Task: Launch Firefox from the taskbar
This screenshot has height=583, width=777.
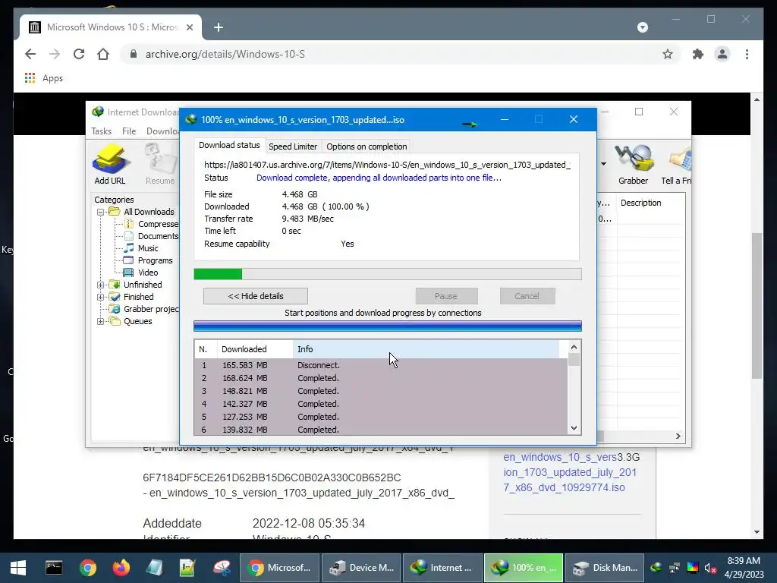Action: pyautogui.click(x=121, y=568)
